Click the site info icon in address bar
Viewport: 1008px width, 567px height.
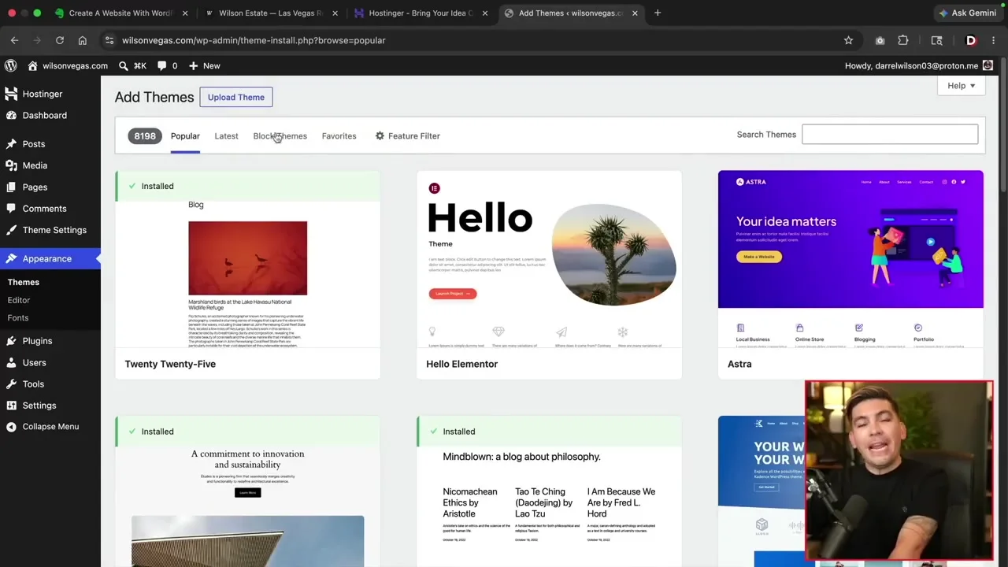(109, 40)
